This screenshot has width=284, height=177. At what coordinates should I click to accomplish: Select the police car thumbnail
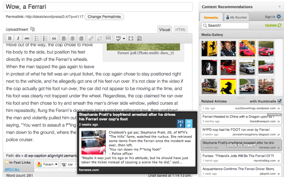tap(247, 68)
